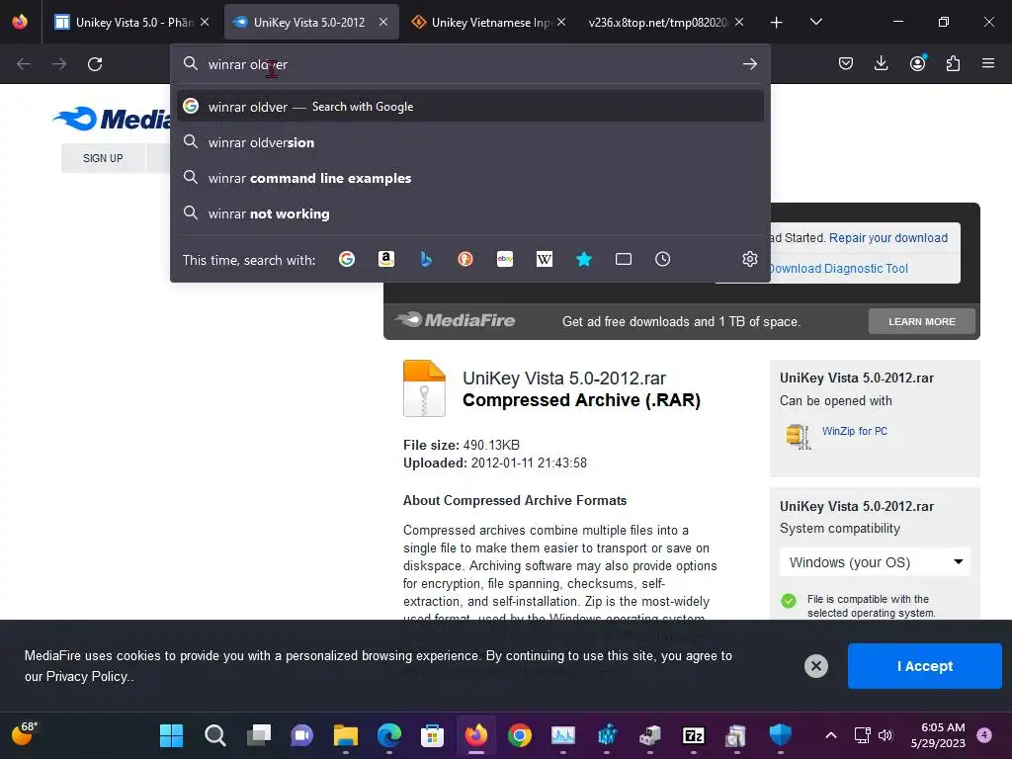The image size is (1012, 759).
Task: Open clock and date 6:05 AM
Action: (938, 735)
